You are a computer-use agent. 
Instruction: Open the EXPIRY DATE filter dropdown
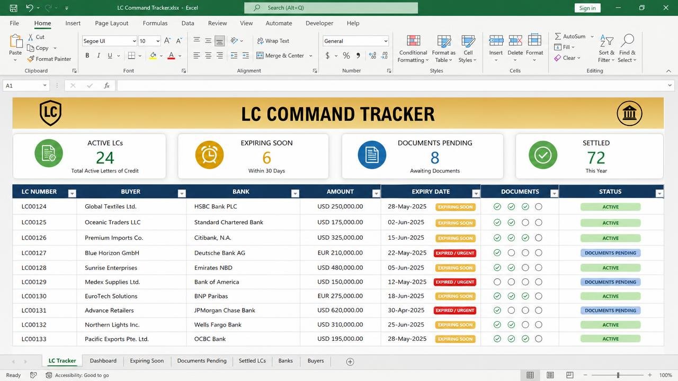[x=476, y=194]
